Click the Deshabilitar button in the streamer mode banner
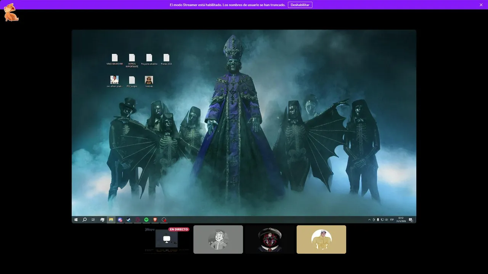Screen dimensions: 488x274 (x=300, y=5)
